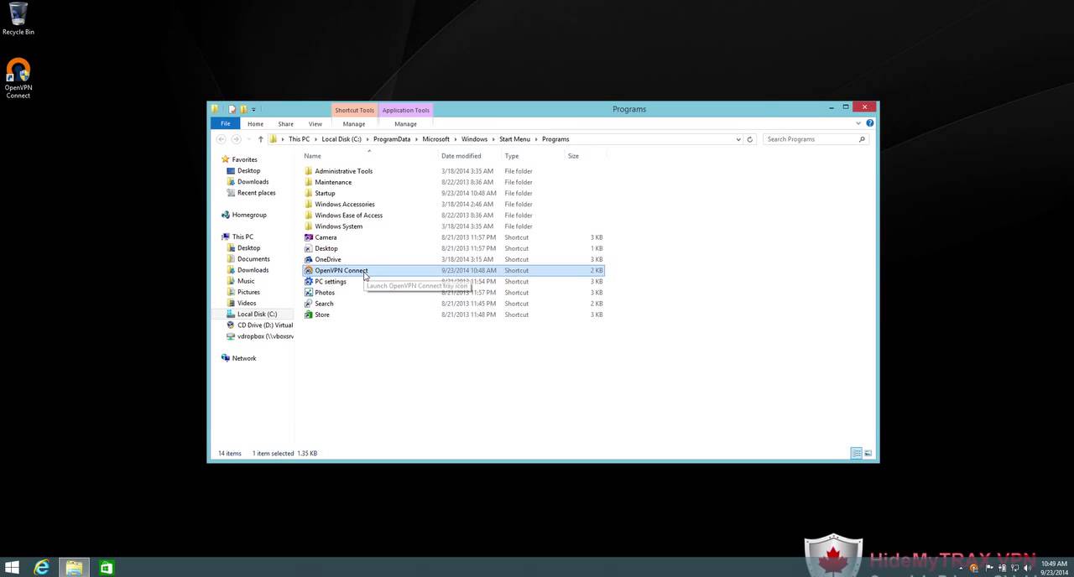Select OpenVPN Connect shortcut in list
Image resolution: width=1074 pixels, height=577 pixels.
pyautogui.click(x=453, y=270)
